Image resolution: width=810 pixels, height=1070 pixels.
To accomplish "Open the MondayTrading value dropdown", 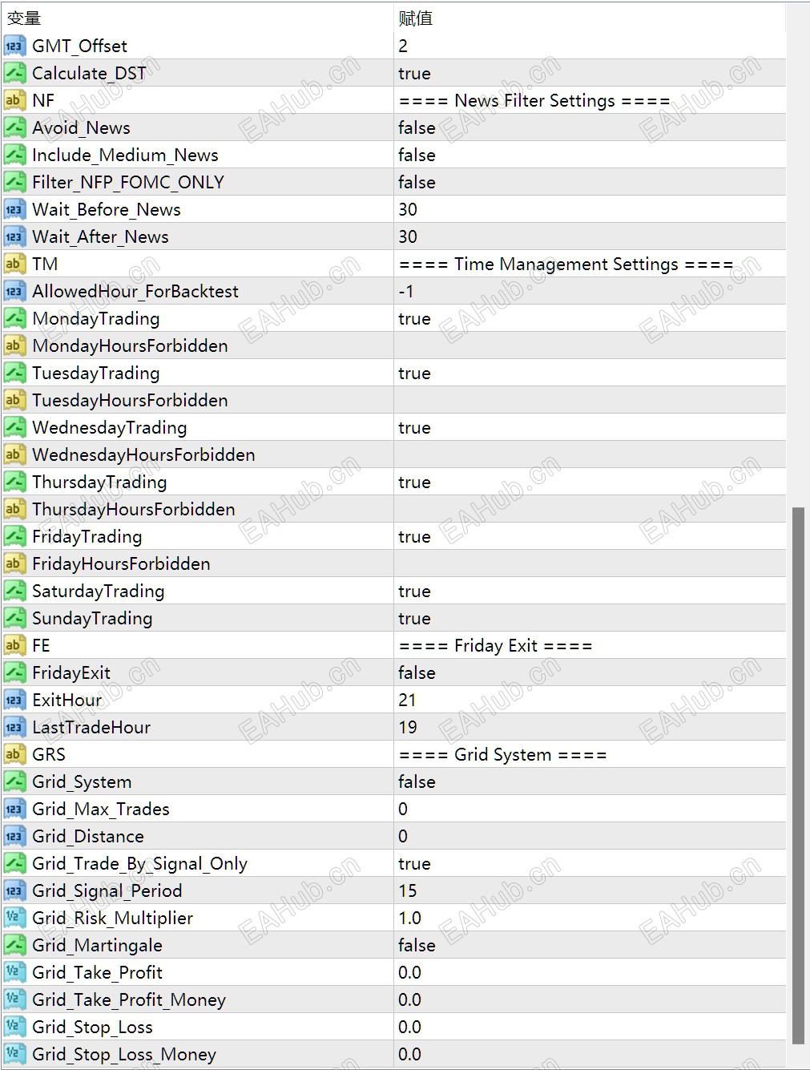I will point(590,318).
